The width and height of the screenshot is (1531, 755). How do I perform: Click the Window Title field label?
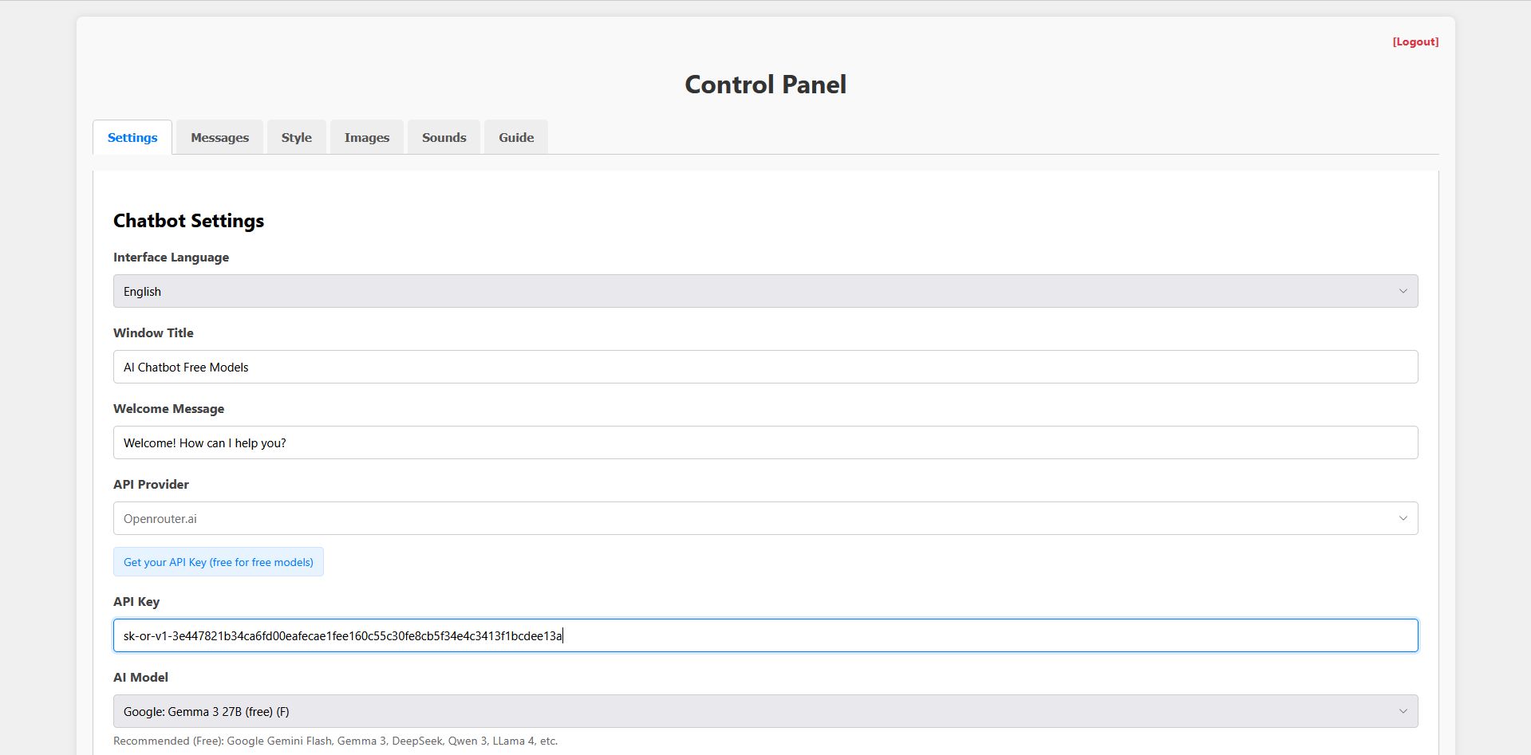pos(153,332)
